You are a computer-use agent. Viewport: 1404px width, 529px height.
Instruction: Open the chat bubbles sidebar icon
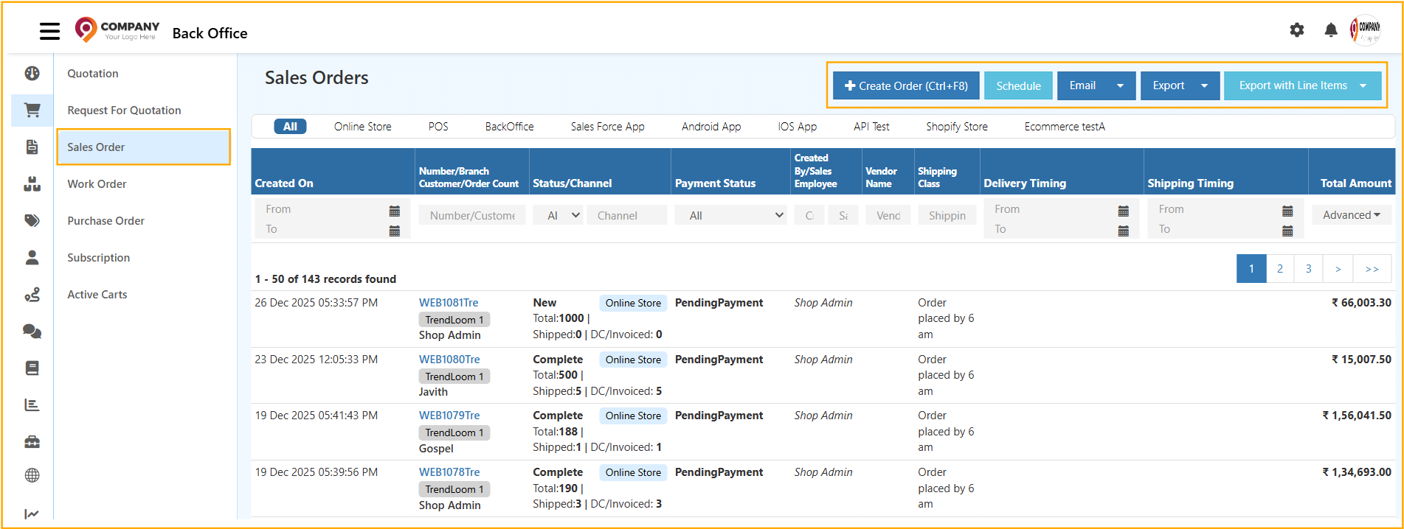[x=32, y=332]
